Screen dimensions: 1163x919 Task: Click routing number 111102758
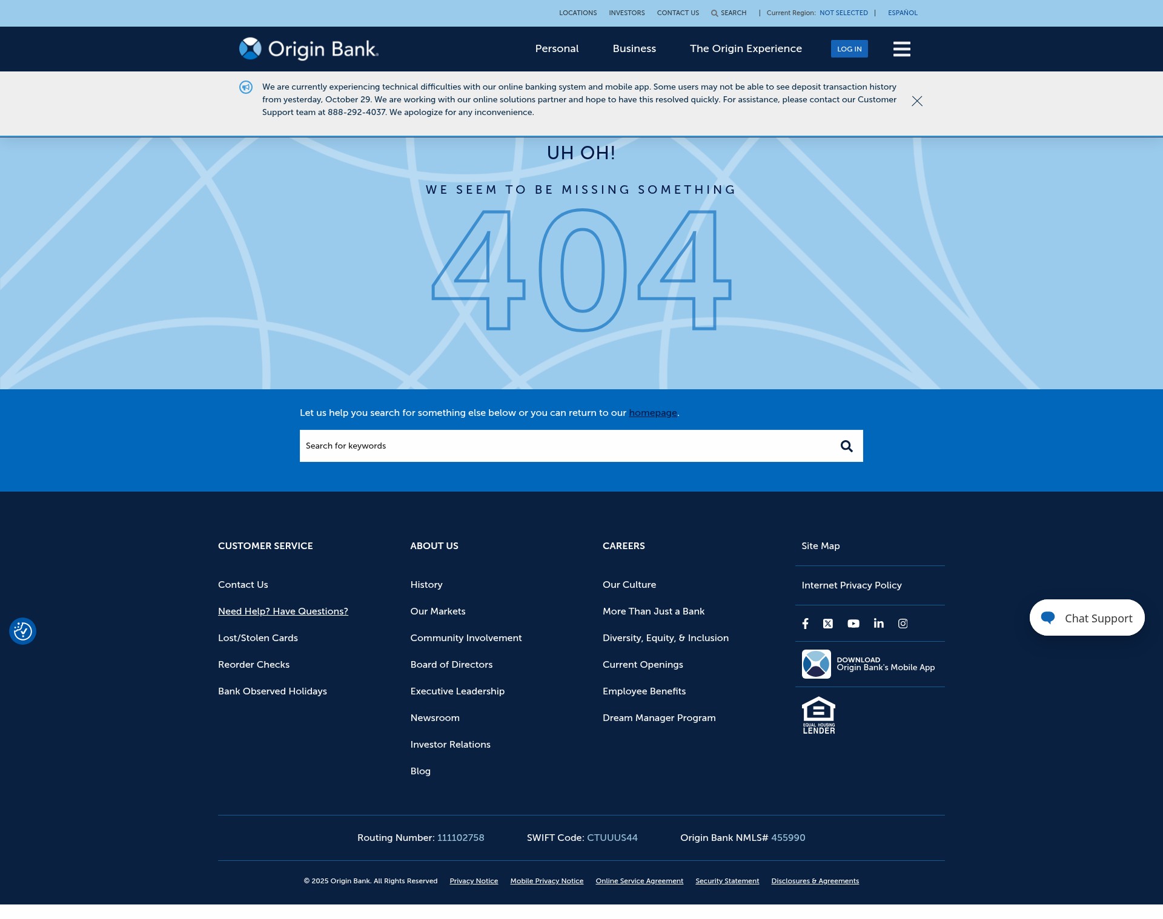coord(461,838)
